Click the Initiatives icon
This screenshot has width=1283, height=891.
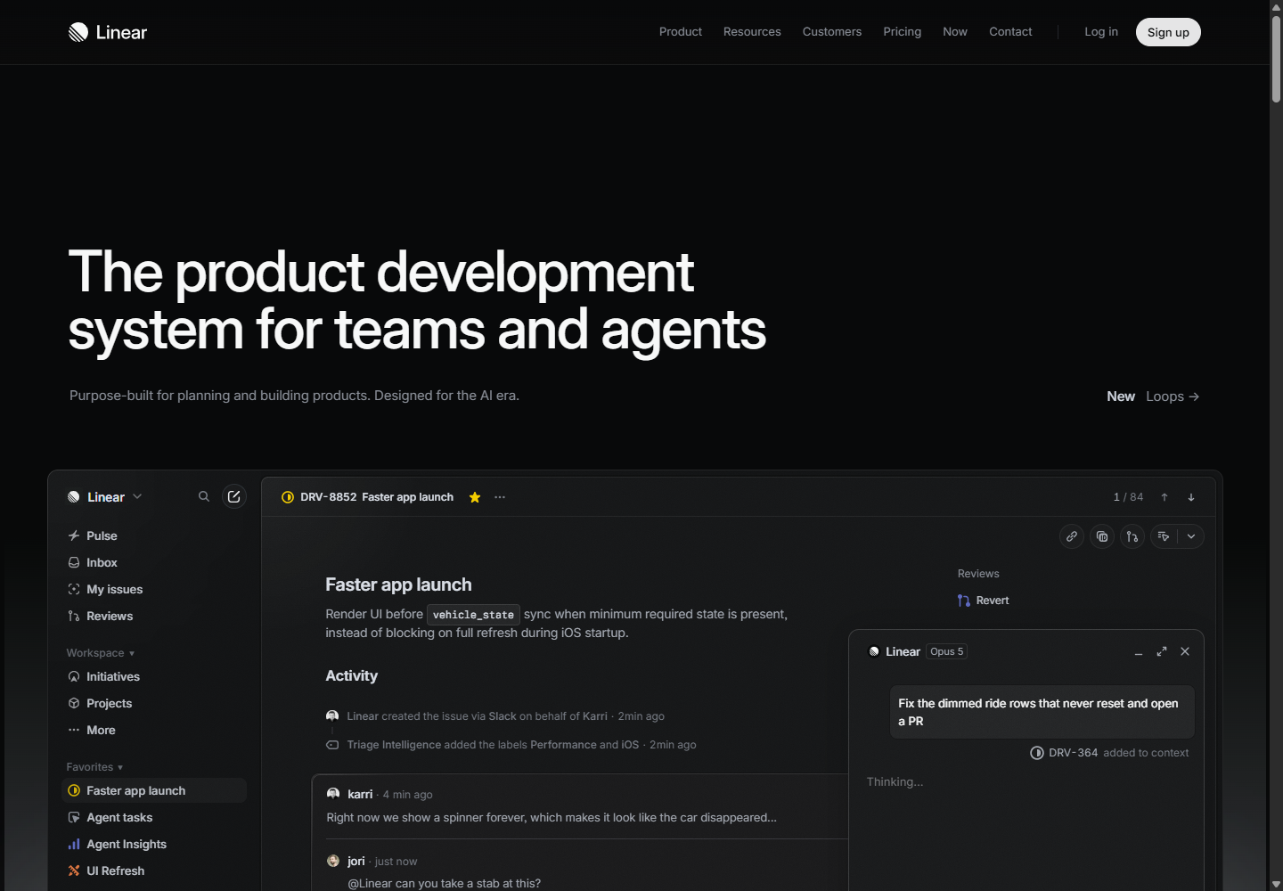tap(74, 676)
